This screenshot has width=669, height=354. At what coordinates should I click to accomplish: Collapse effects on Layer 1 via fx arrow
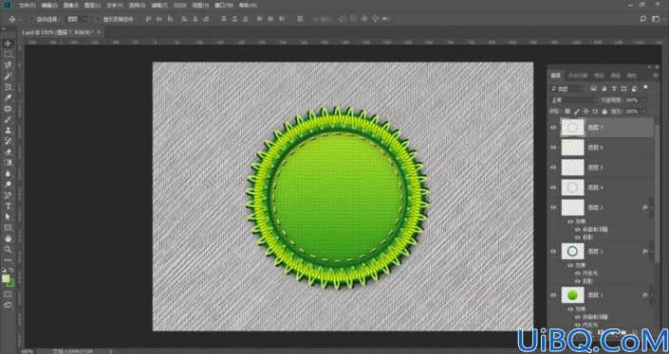(652, 295)
